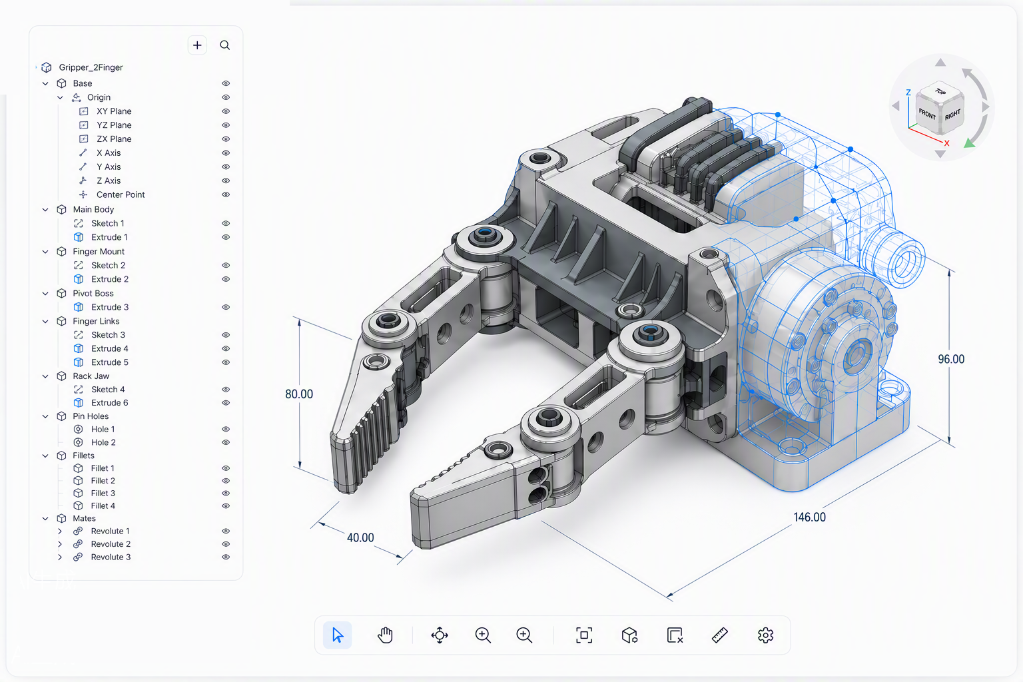Switch to FRONT view on the view cube
Image resolution: width=1023 pixels, height=682 pixels.
[928, 114]
